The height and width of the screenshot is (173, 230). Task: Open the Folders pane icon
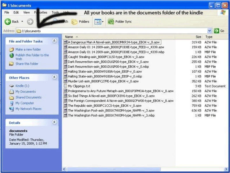pyautogui.click(x=74, y=22)
